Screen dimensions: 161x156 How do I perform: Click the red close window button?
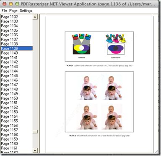tap(5, 4)
